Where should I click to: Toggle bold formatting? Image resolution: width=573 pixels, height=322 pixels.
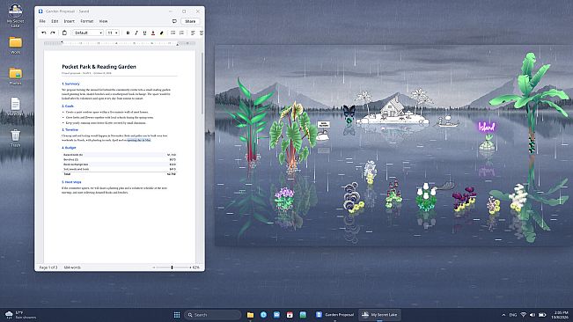(x=128, y=33)
